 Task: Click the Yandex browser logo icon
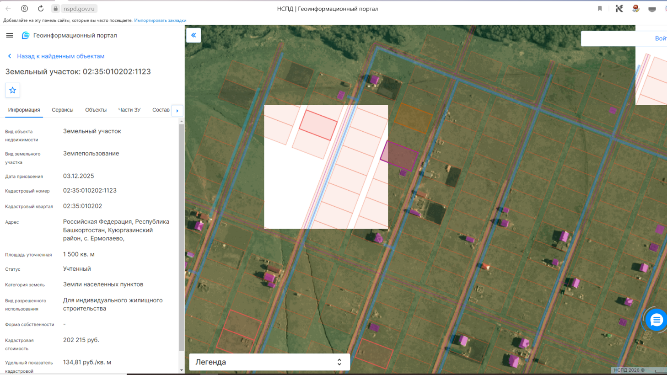pyautogui.click(x=25, y=9)
